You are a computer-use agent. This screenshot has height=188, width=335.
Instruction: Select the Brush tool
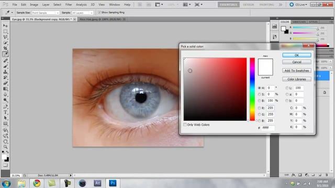click(x=5, y=66)
